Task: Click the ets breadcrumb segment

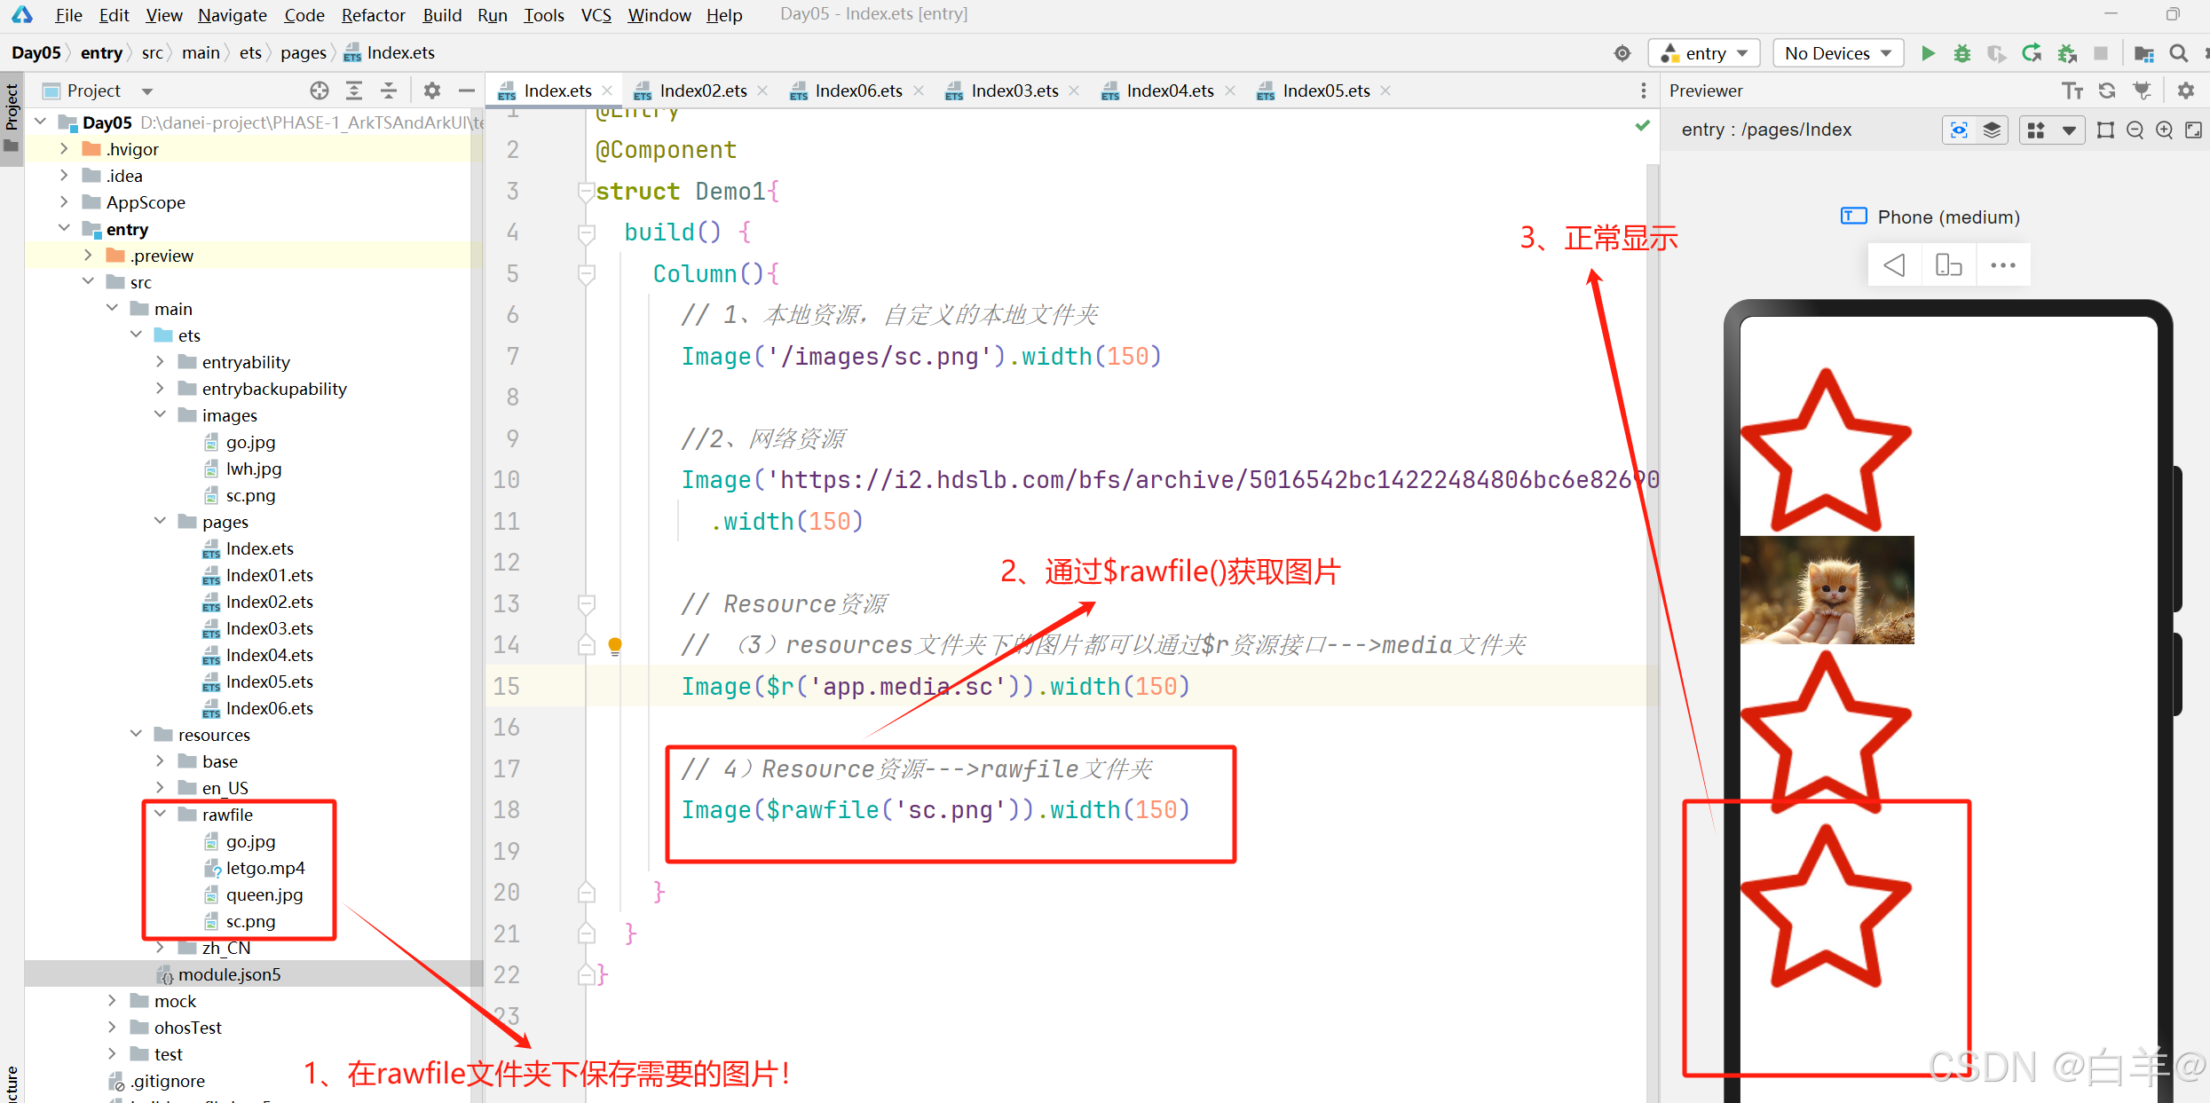Action: click(x=250, y=53)
